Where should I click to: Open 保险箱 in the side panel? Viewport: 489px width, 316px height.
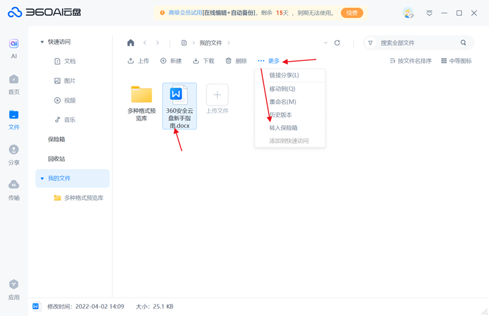[x=56, y=140]
